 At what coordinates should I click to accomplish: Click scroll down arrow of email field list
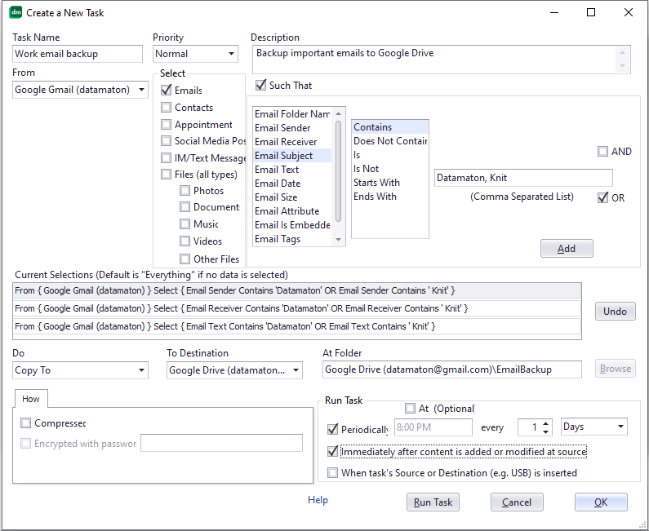339,240
